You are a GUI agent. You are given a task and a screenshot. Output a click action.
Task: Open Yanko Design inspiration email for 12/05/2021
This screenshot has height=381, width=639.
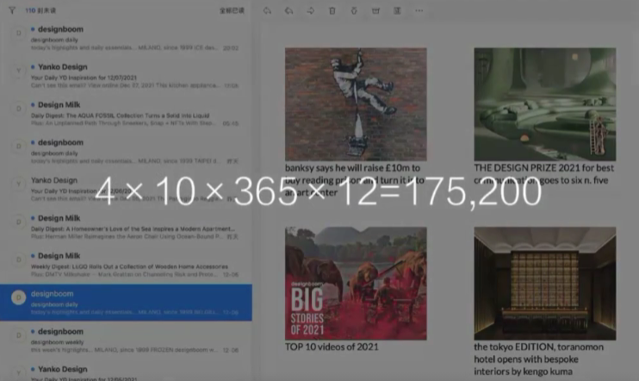(126, 372)
